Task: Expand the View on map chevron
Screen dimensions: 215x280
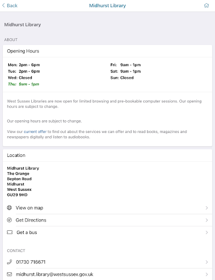Action: 207,208
